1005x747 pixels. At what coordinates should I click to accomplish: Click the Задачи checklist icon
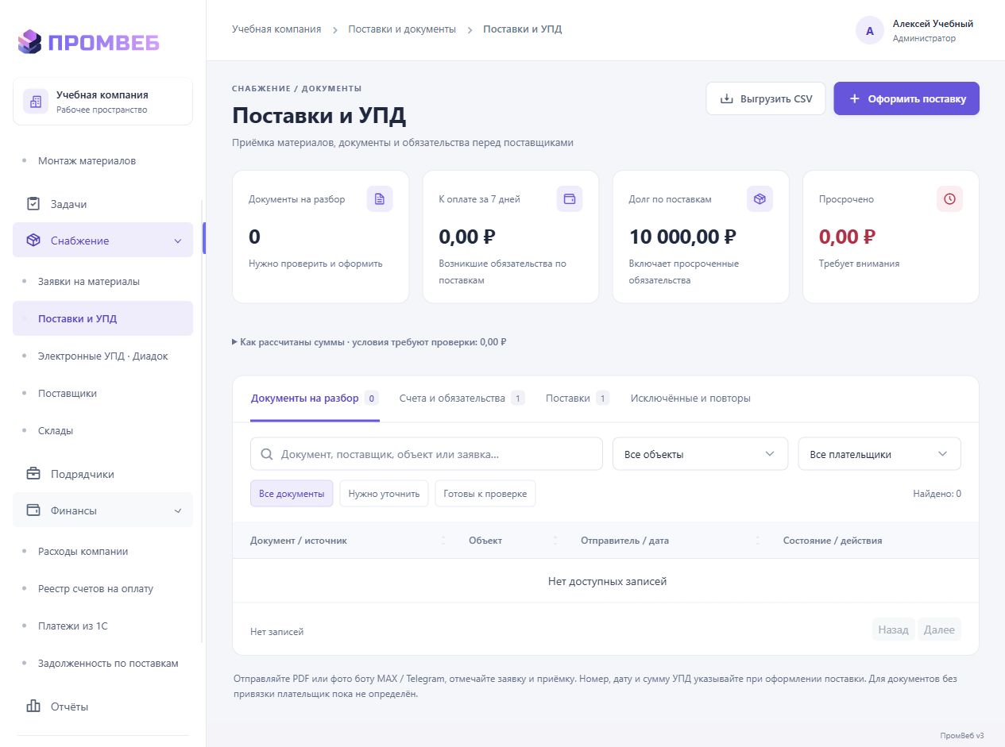point(33,204)
